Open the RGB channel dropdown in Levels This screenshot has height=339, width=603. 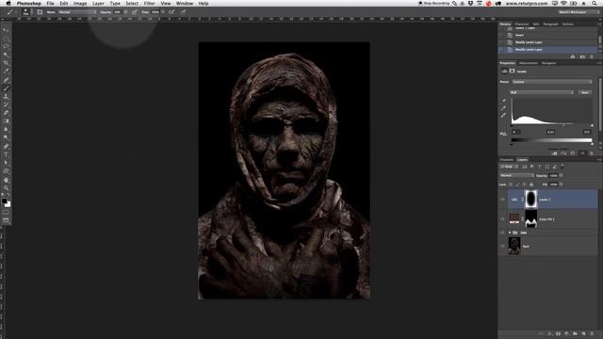coord(542,92)
